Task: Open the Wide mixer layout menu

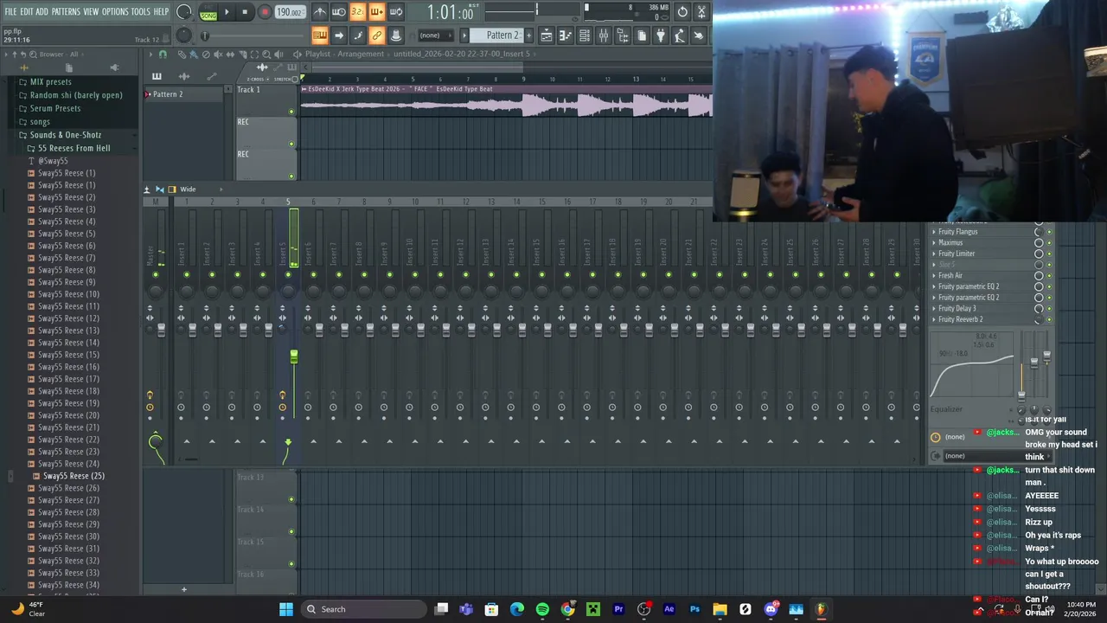Action: pos(188,189)
